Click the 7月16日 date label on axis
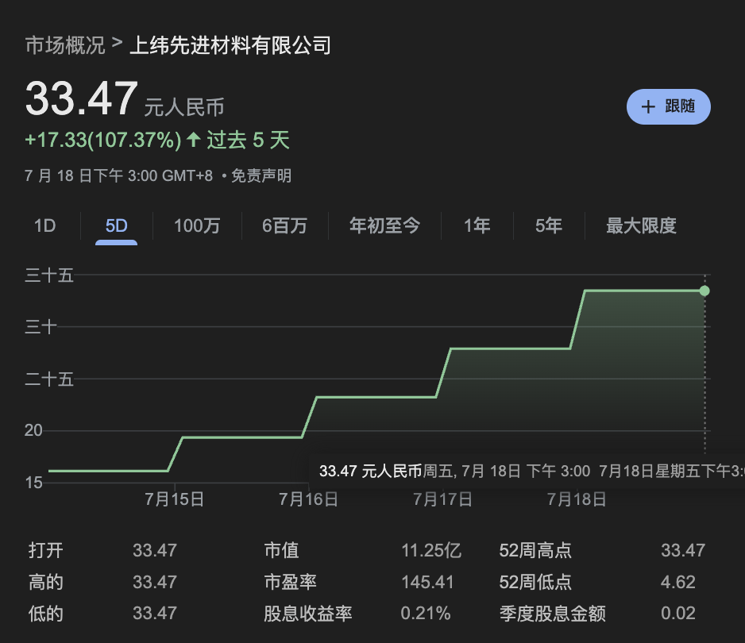The width and height of the screenshot is (745, 643). tap(309, 499)
